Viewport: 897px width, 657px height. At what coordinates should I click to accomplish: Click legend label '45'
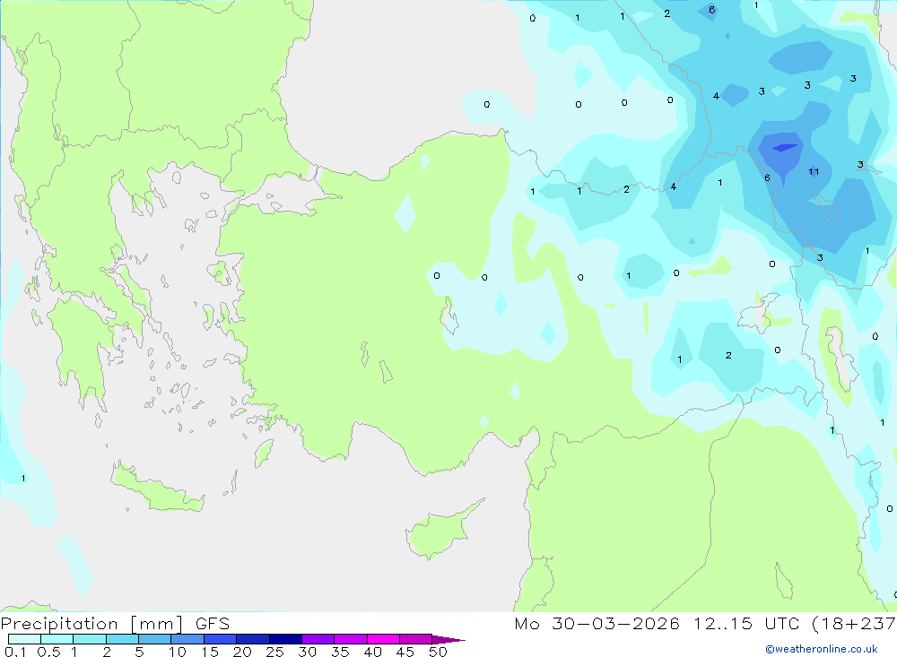405,652
